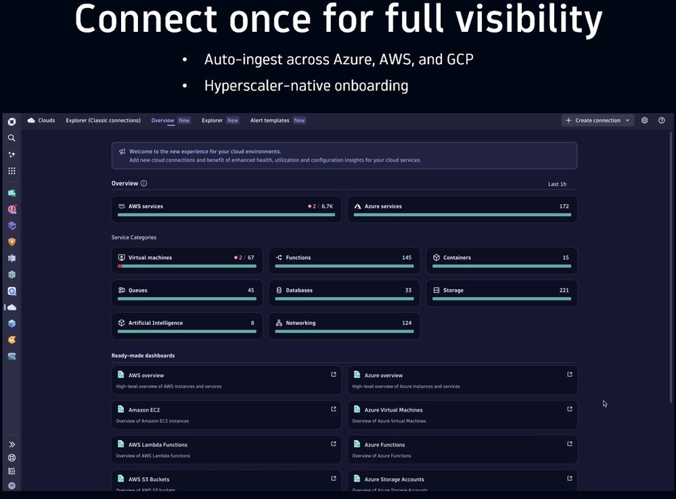
Task: Open Azure Virtual Machines external link icon
Action: [570, 409]
